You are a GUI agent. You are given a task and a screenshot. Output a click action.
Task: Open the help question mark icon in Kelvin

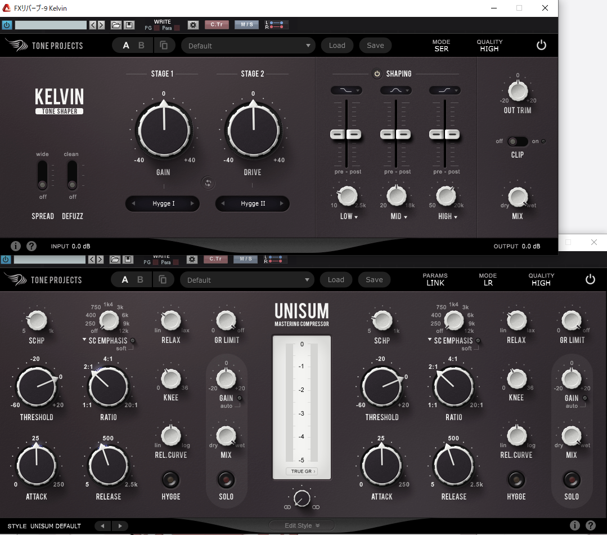click(x=32, y=246)
